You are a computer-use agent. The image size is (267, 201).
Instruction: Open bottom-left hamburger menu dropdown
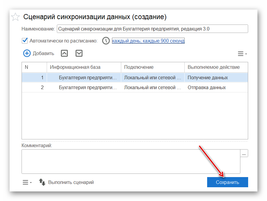pos(27,182)
